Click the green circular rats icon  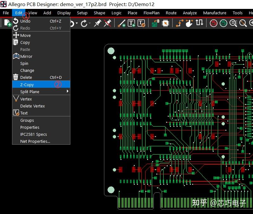pos(224,23)
